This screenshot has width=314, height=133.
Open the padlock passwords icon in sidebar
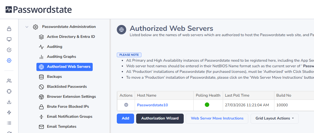[9, 29]
